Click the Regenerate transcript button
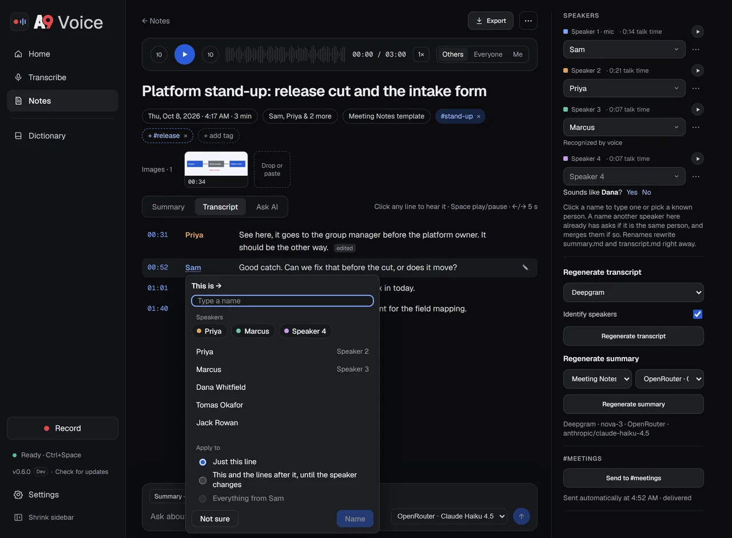 click(x=634, y=336)
